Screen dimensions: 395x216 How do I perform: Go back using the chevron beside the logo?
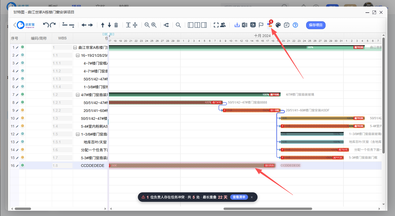tap(15, 25)
